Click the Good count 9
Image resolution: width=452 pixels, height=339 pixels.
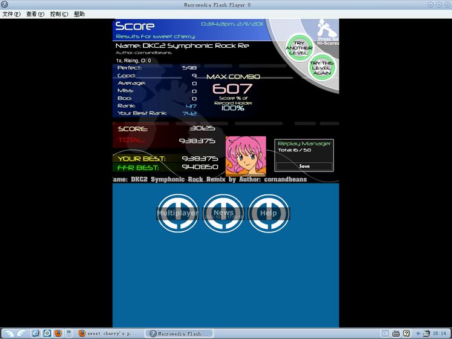coord(194,76)
